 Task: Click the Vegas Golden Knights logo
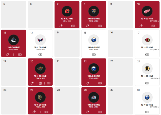[x=40, y=97]
